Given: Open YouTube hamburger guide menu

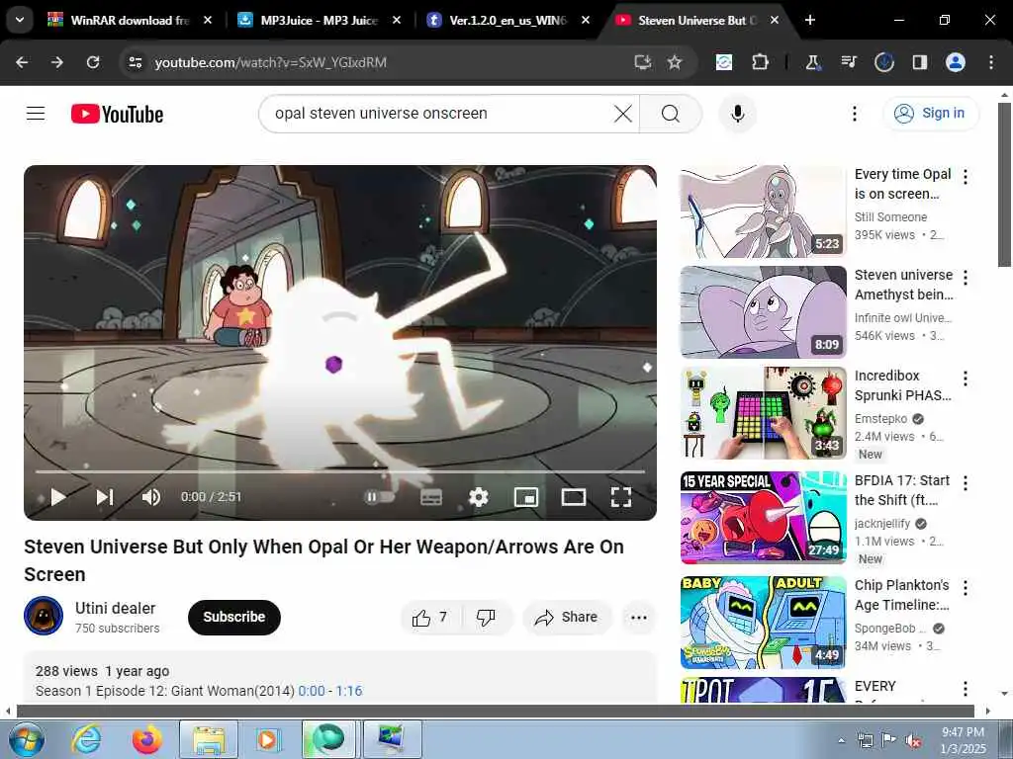Looking at the screenshot, I should (36, 114).
